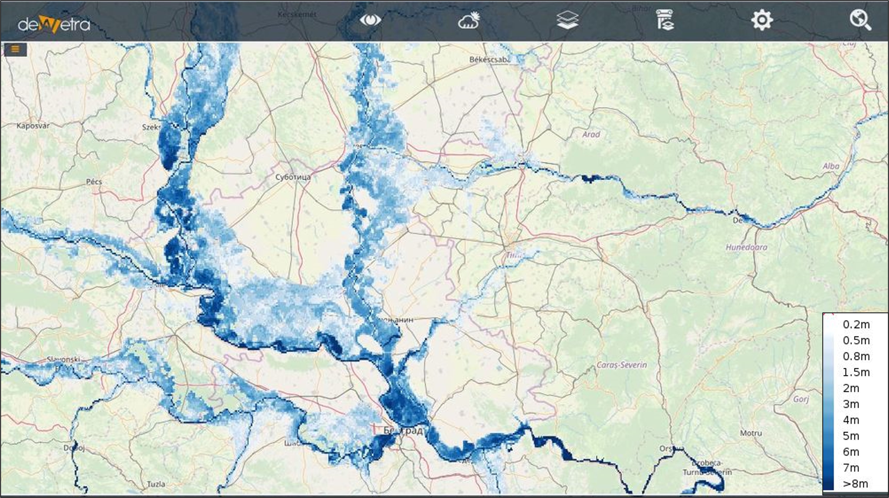Click the 2m legend entry
Image resolution: width=889 pixels, height=498 pixels.
[851, 388]
